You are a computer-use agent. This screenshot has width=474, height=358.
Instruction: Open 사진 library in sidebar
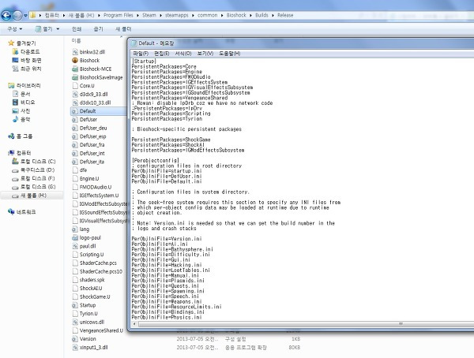coord(21,110)
